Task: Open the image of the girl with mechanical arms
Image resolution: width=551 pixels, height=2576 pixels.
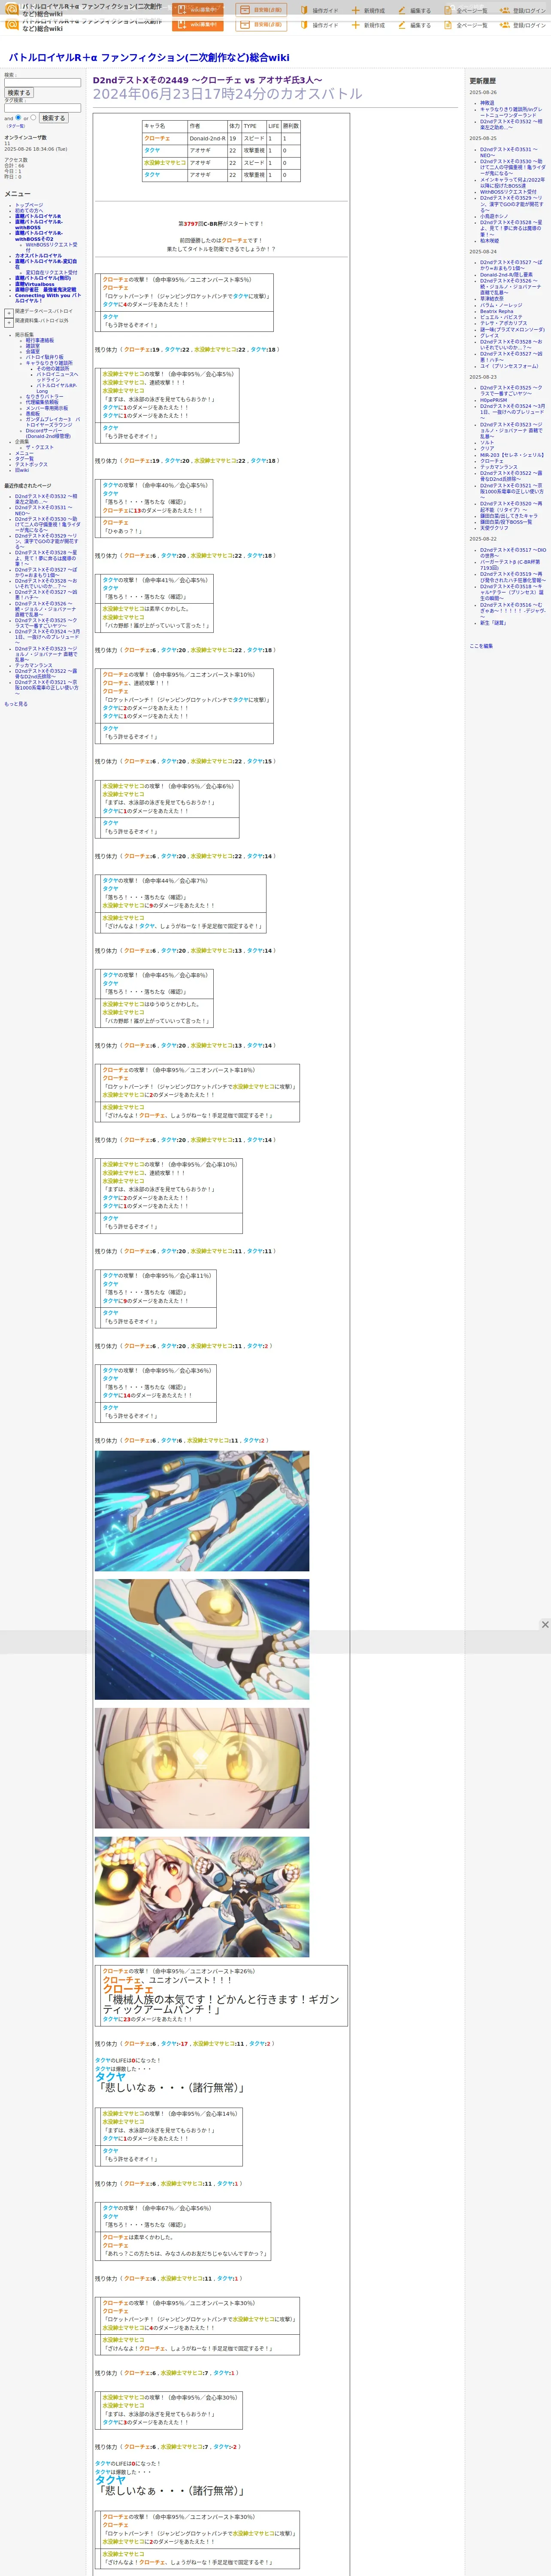Action: (x=202, y=1896)
